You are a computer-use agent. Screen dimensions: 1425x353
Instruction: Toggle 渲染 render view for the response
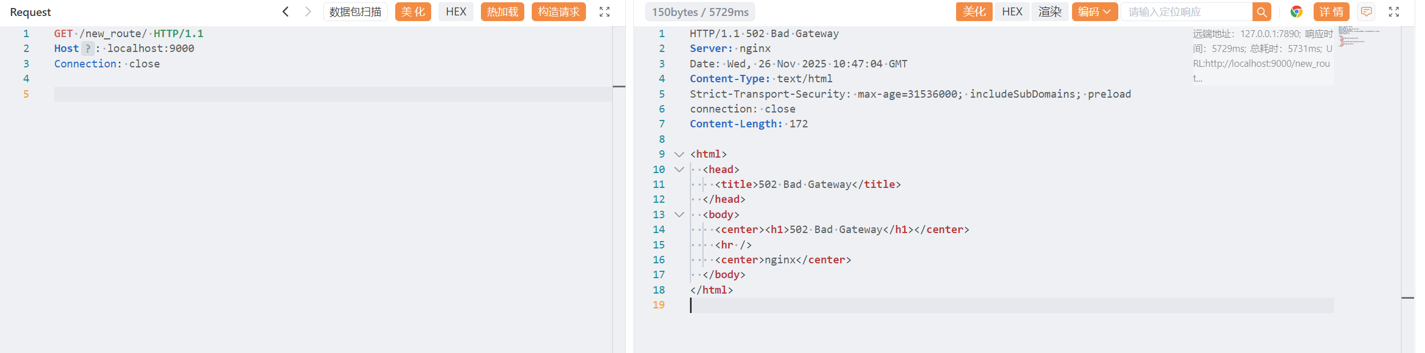pyautogui.click(x=1050, y=11)
